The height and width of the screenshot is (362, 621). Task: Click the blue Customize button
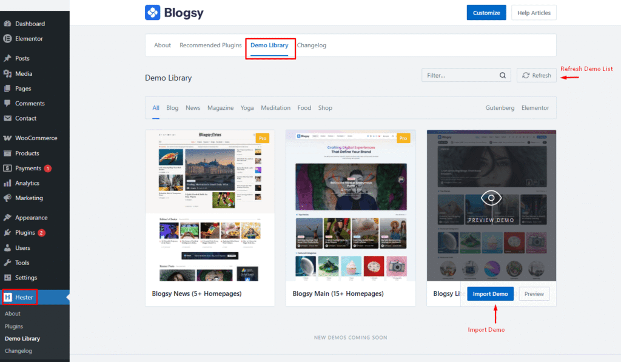(486, 13)
